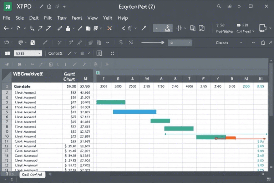Open the name box dropdown
The image size is (274, 183).
(x=39, y=54)
